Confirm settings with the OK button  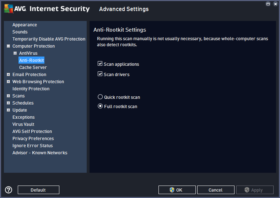[177, 190]
